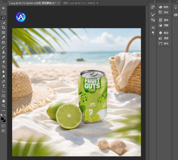Viewport: 178px width, 160px height.
Task: Select the Brush tool
Action: click(x=3, y=47)
